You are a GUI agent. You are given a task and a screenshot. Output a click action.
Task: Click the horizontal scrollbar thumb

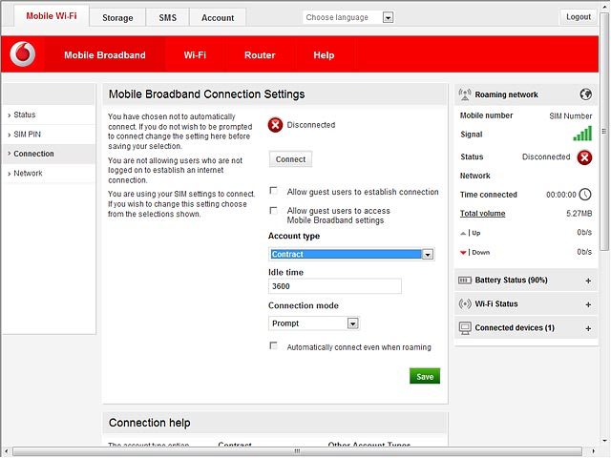[297, 451]
